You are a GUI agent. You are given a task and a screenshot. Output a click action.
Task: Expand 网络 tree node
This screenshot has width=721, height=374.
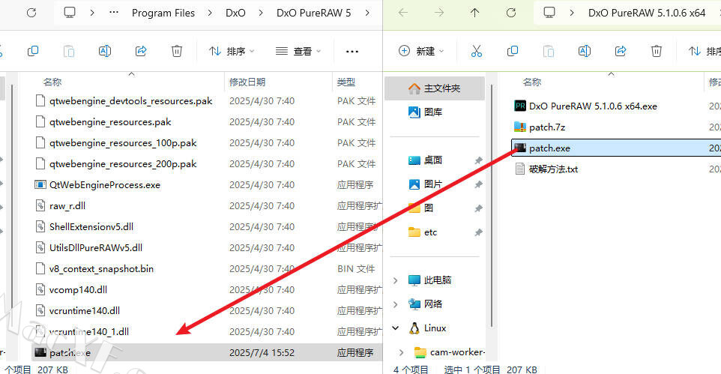pos(396,304)
